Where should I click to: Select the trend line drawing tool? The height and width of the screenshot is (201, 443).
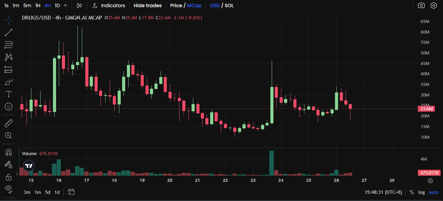coord(9,33)
